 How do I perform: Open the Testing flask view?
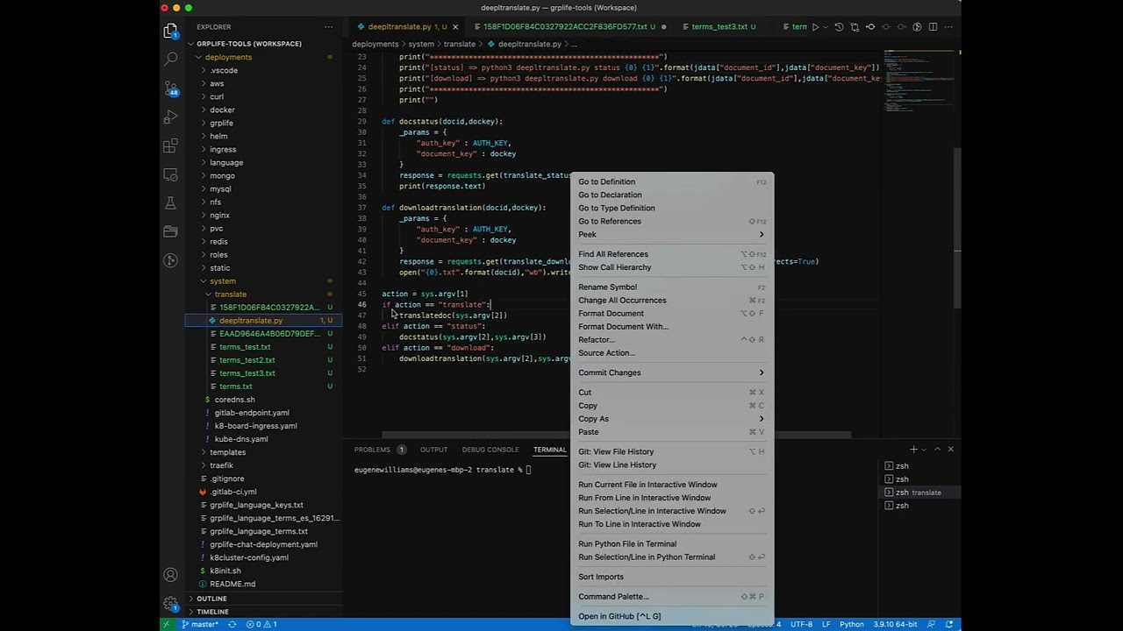pos(170,202)
